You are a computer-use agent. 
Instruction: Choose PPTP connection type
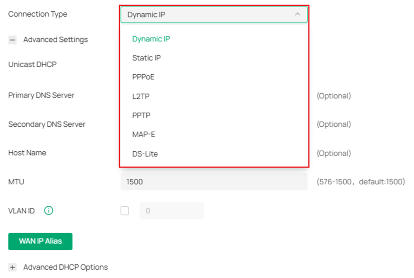[x=142, y=115]
